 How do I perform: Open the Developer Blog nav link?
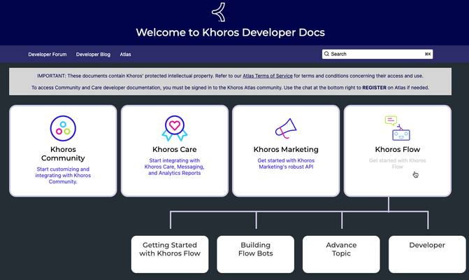pos(93,54)
